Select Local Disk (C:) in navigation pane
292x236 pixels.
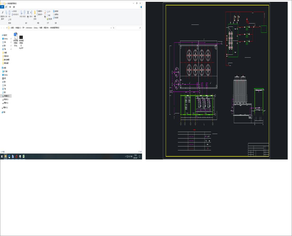[x=6, y=96]
